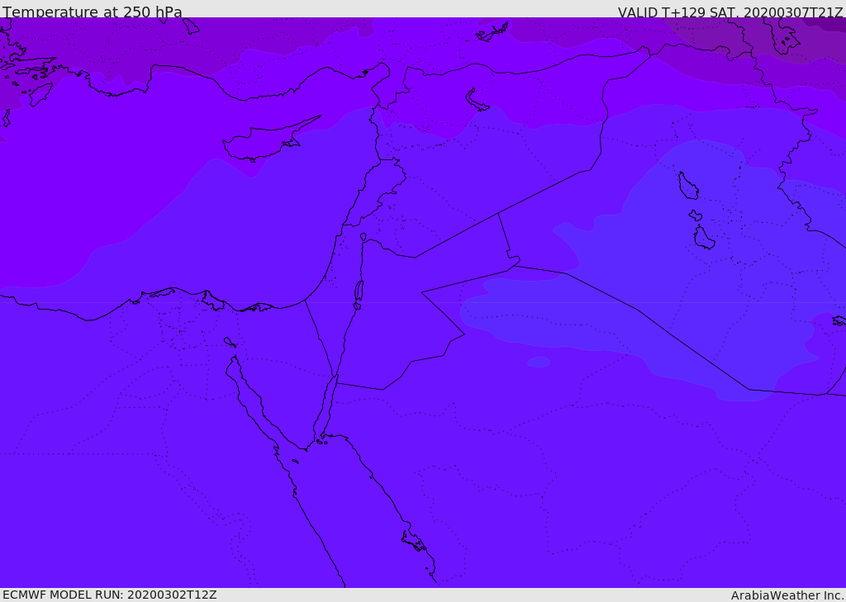Select Rhodes island near the Turkish coast
Image resolution: width=846 pixels, height=602 pixels.
pos(40,93)
